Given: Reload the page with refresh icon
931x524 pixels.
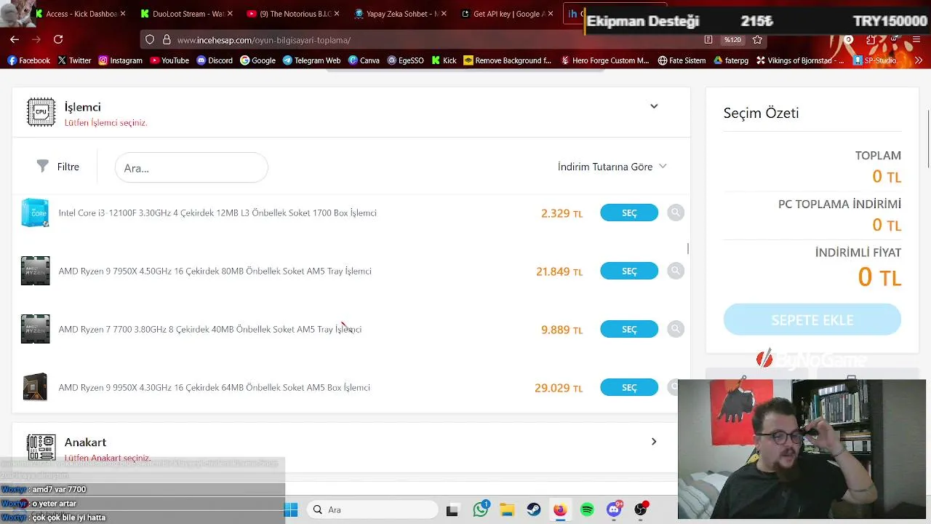Looking at the screenshot, I should 58,39.
